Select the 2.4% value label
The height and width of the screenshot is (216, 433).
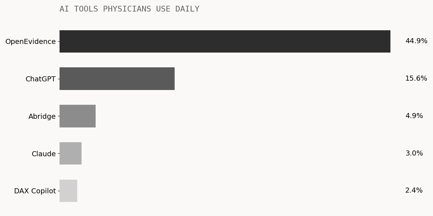pos(414,190)
